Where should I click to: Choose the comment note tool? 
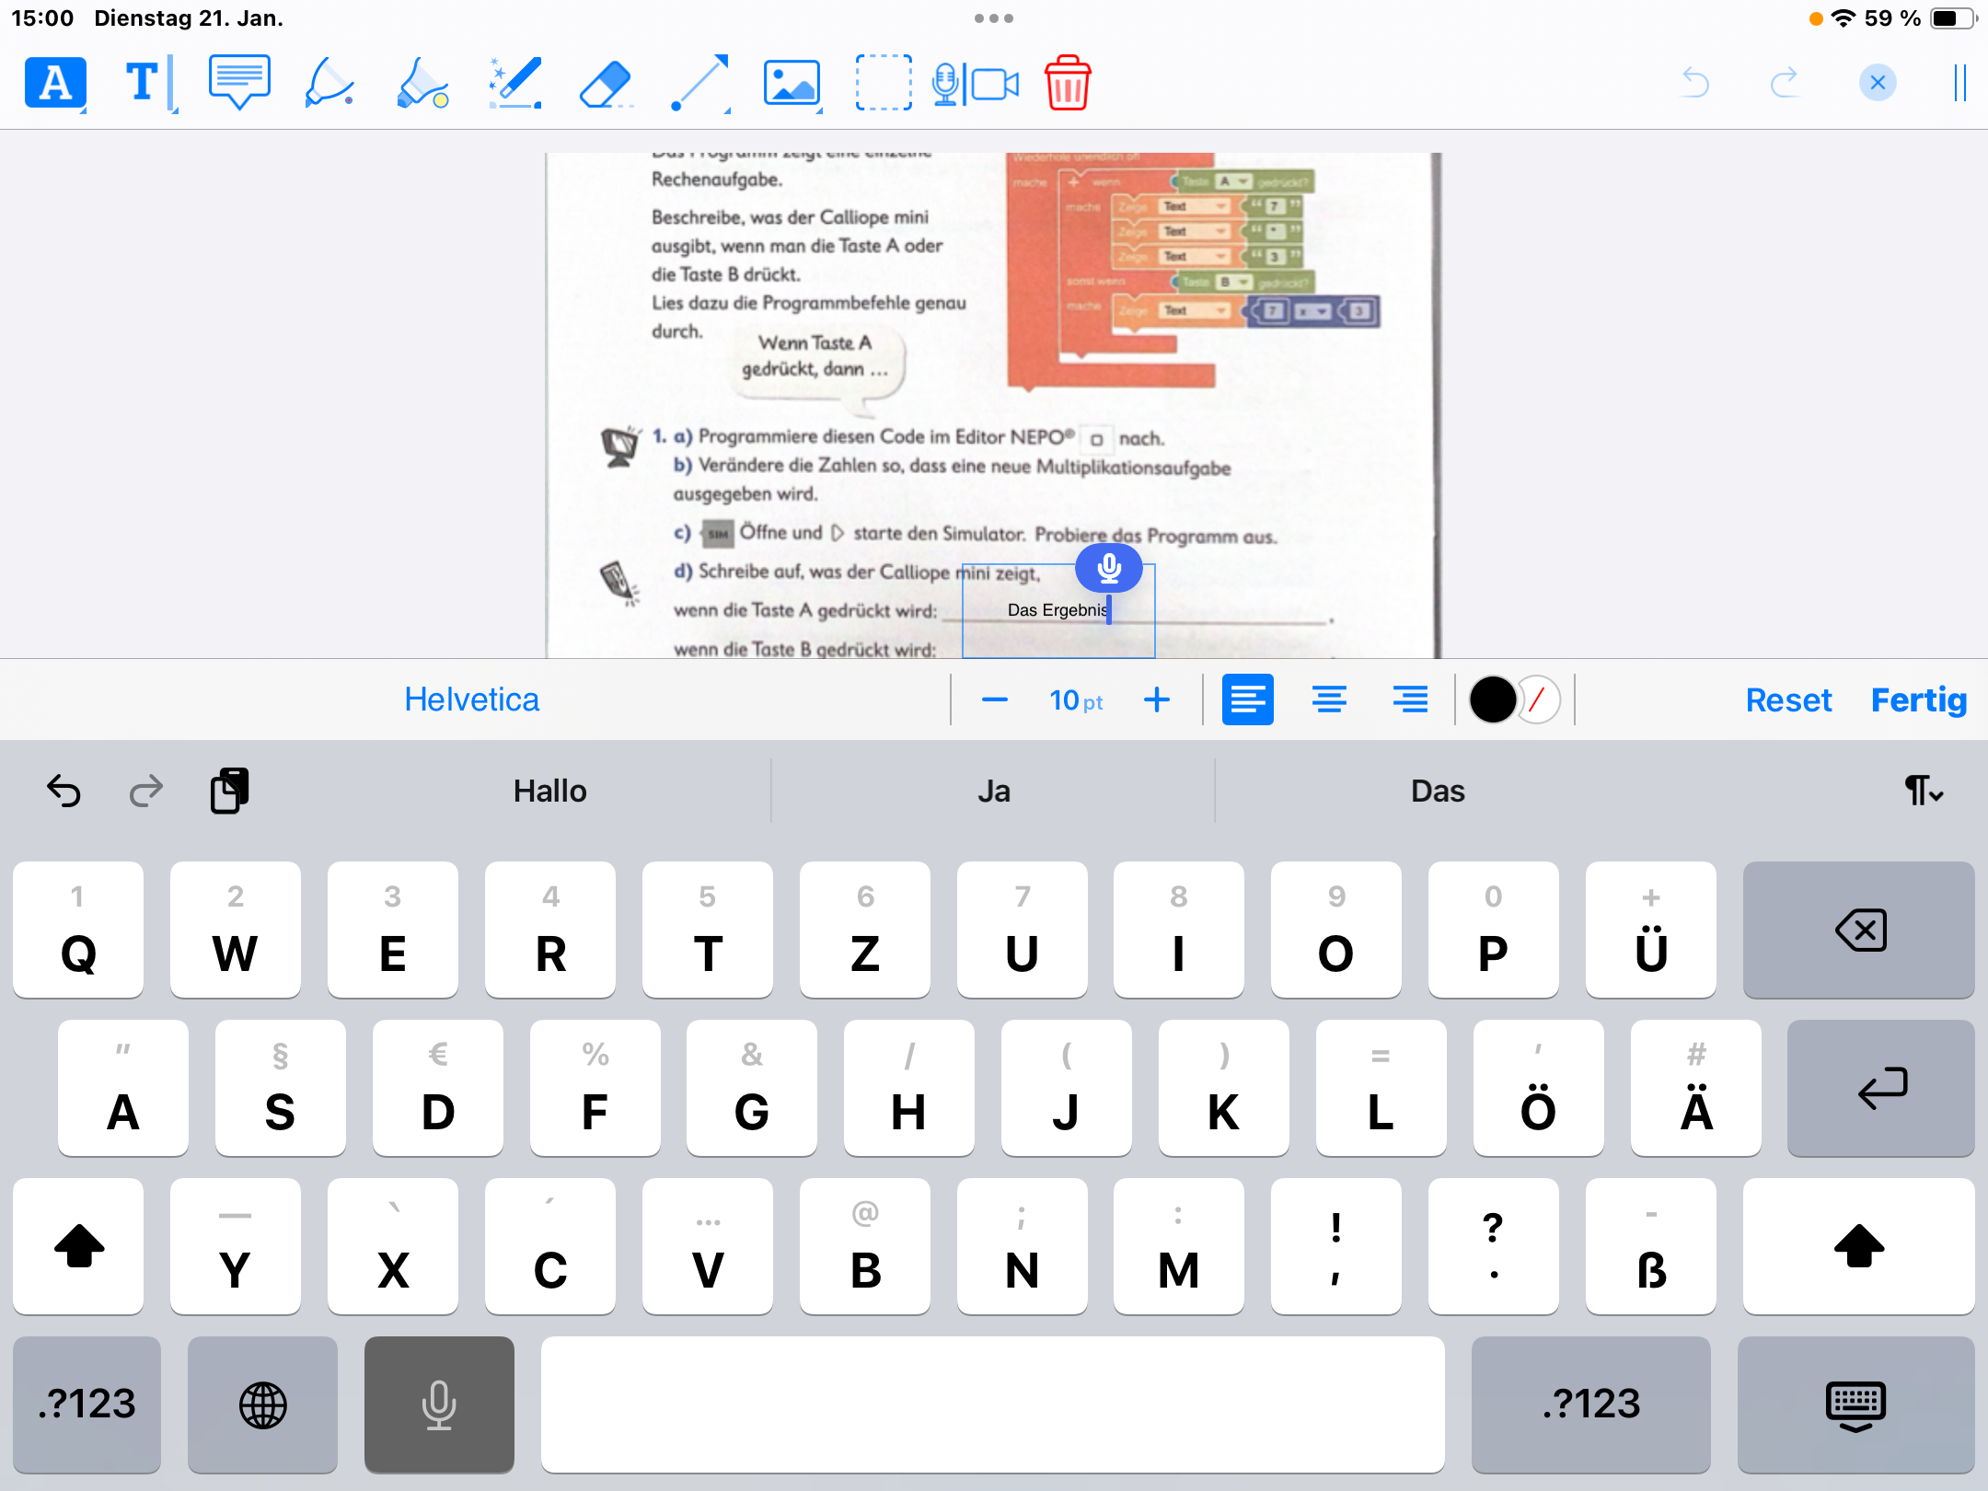[x=239, y=83]
